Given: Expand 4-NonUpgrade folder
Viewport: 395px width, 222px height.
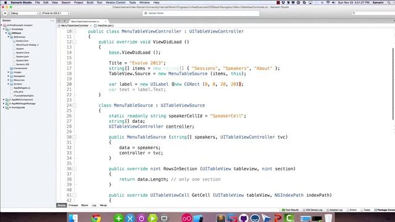Looking at the screenshot, I should pos(4,107).
